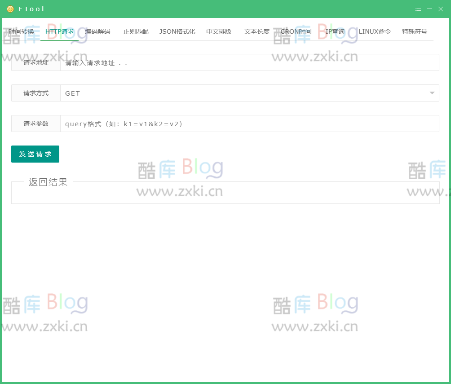451x384 pixels.
Task: Minimize the FTool window
Action: [429, 9]
